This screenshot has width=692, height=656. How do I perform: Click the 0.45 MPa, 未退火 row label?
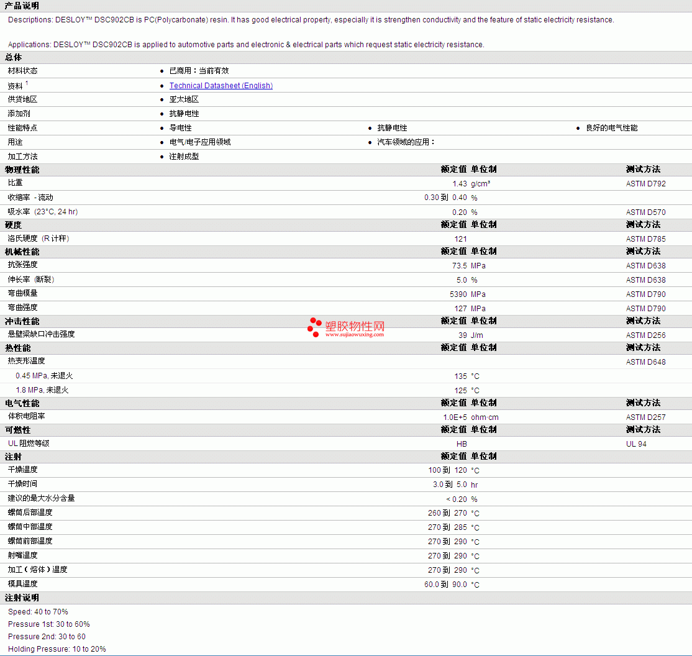click(44, 376)
